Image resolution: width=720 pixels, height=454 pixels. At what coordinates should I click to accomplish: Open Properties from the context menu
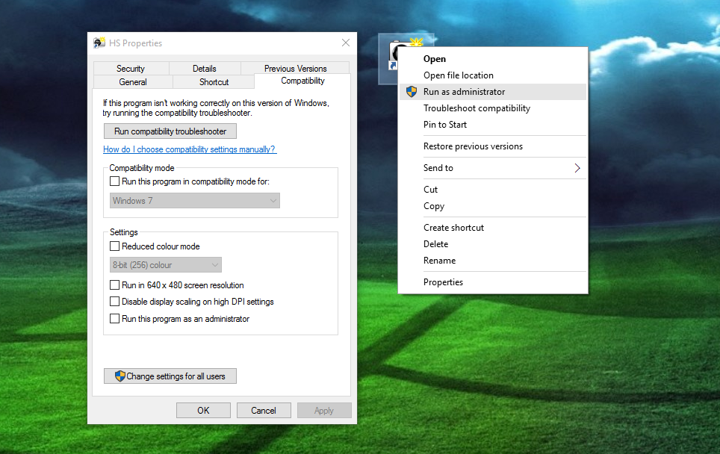[x=493, y=282]
